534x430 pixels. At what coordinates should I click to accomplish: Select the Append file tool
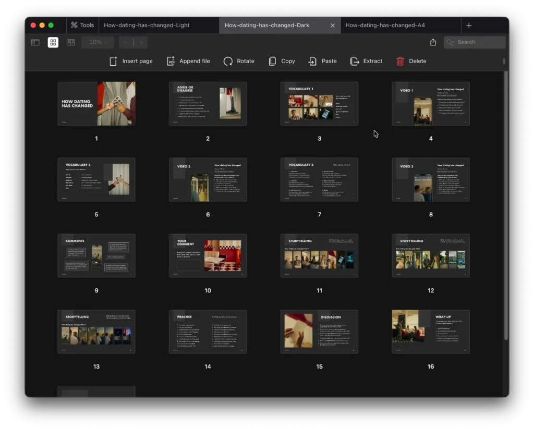click(188, 61)
